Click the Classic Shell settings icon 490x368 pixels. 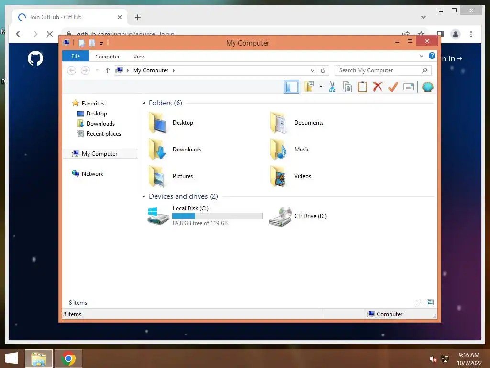coord(427,87)
